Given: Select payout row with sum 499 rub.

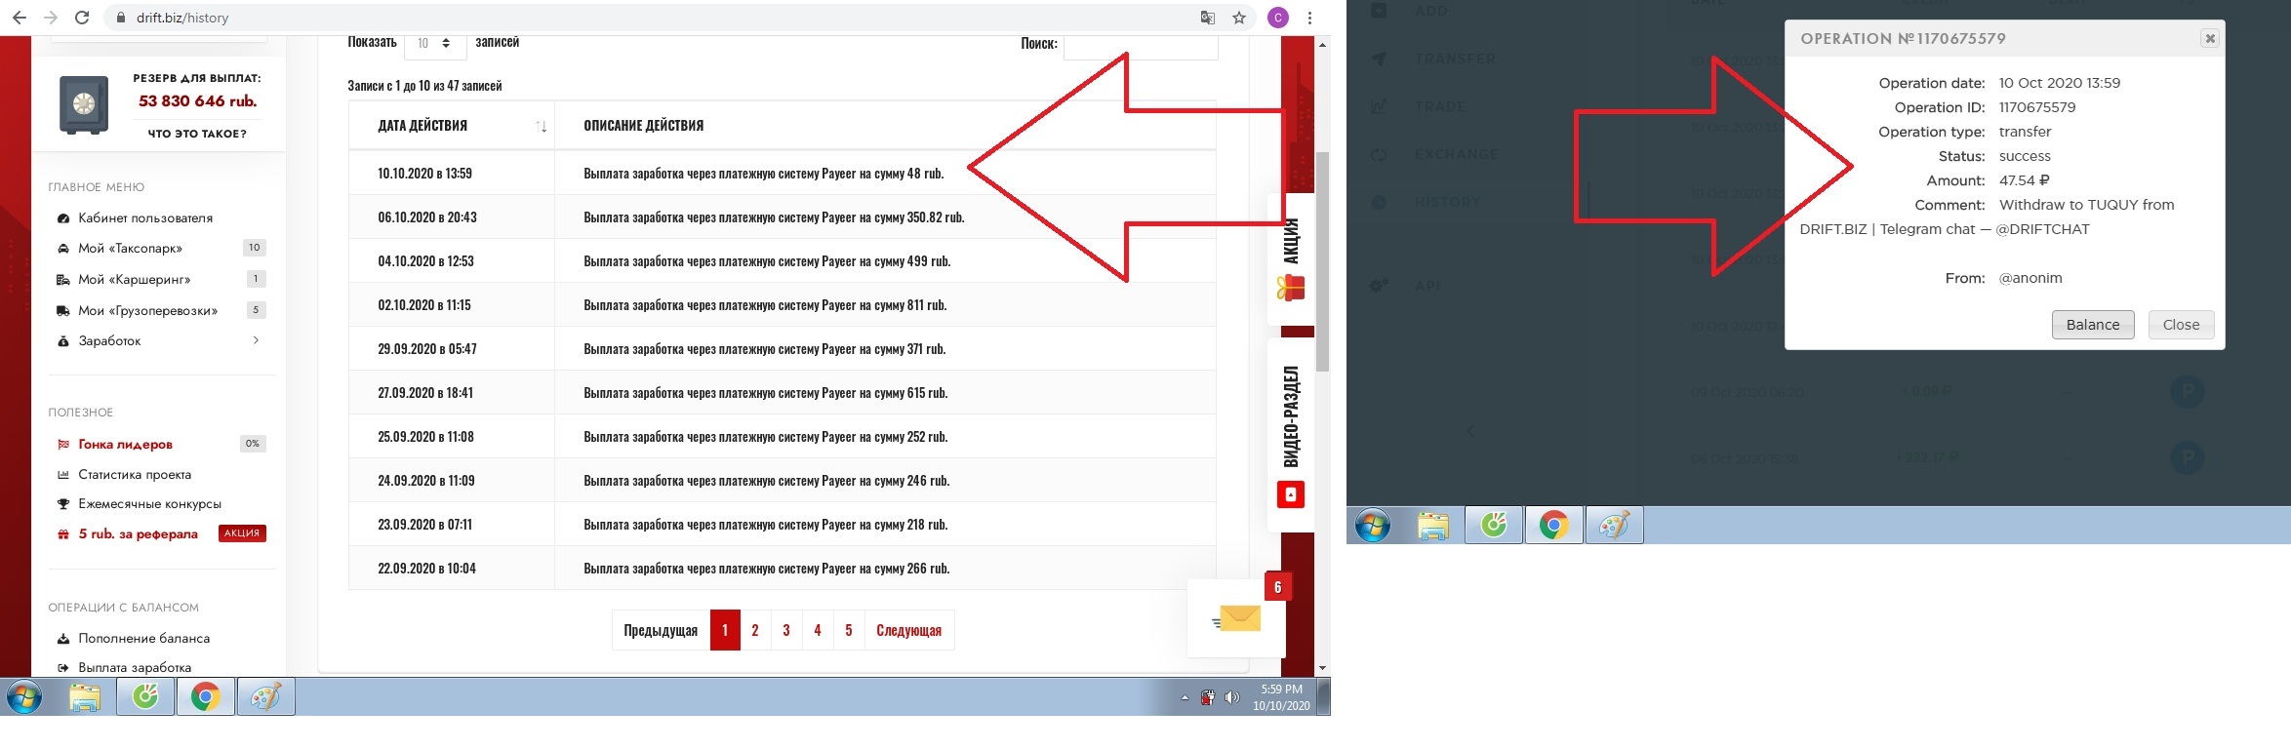Looking at the screenshot, I should [782, 261].
